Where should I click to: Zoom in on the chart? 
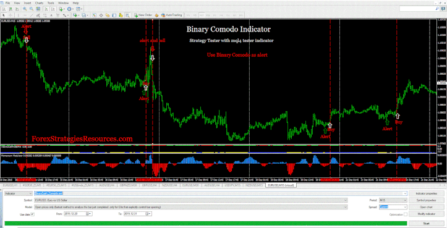coord(25,9)
